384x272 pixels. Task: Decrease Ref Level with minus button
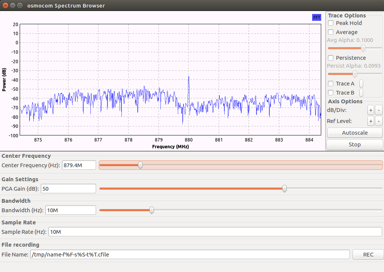pyautogui.click(x=379, y=121)
